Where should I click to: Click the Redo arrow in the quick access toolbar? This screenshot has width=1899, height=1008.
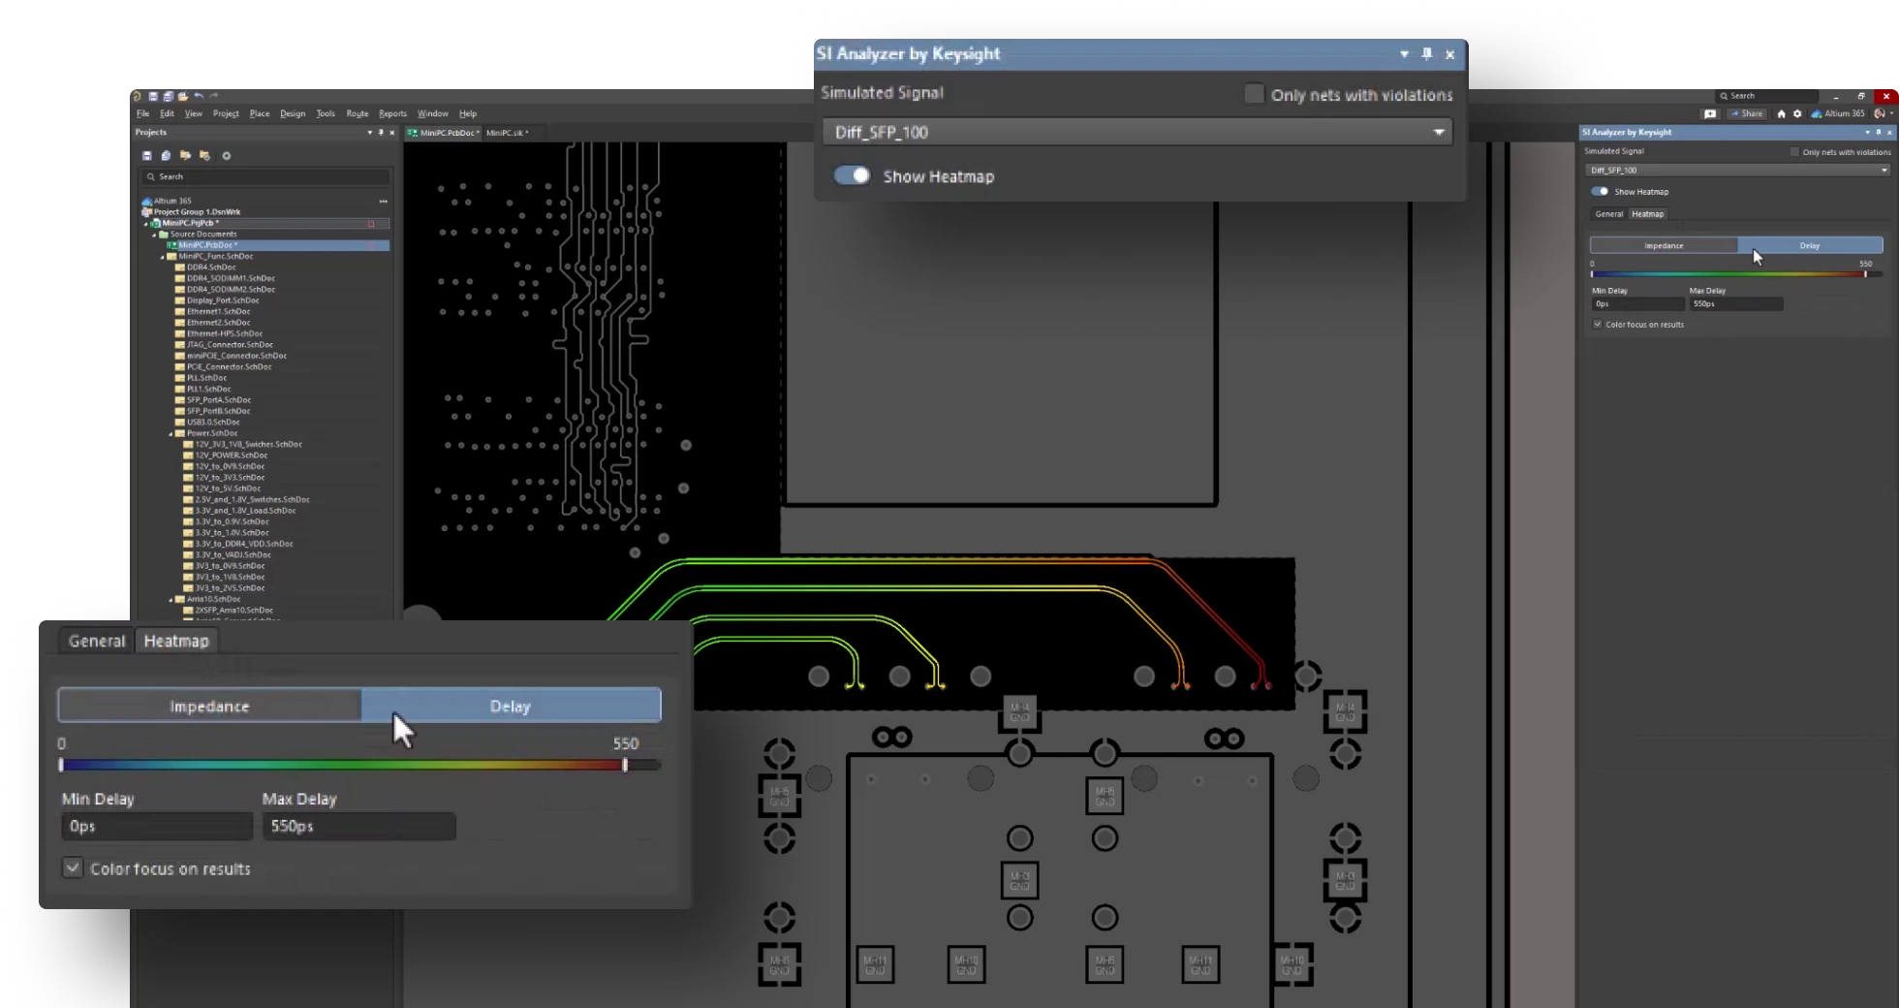[214, 96]
